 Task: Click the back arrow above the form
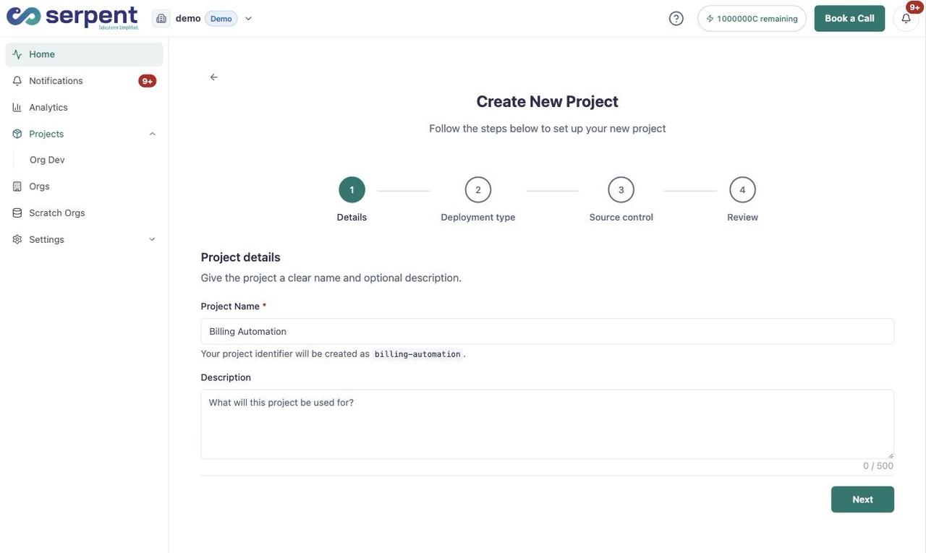[x=213, y=77]
